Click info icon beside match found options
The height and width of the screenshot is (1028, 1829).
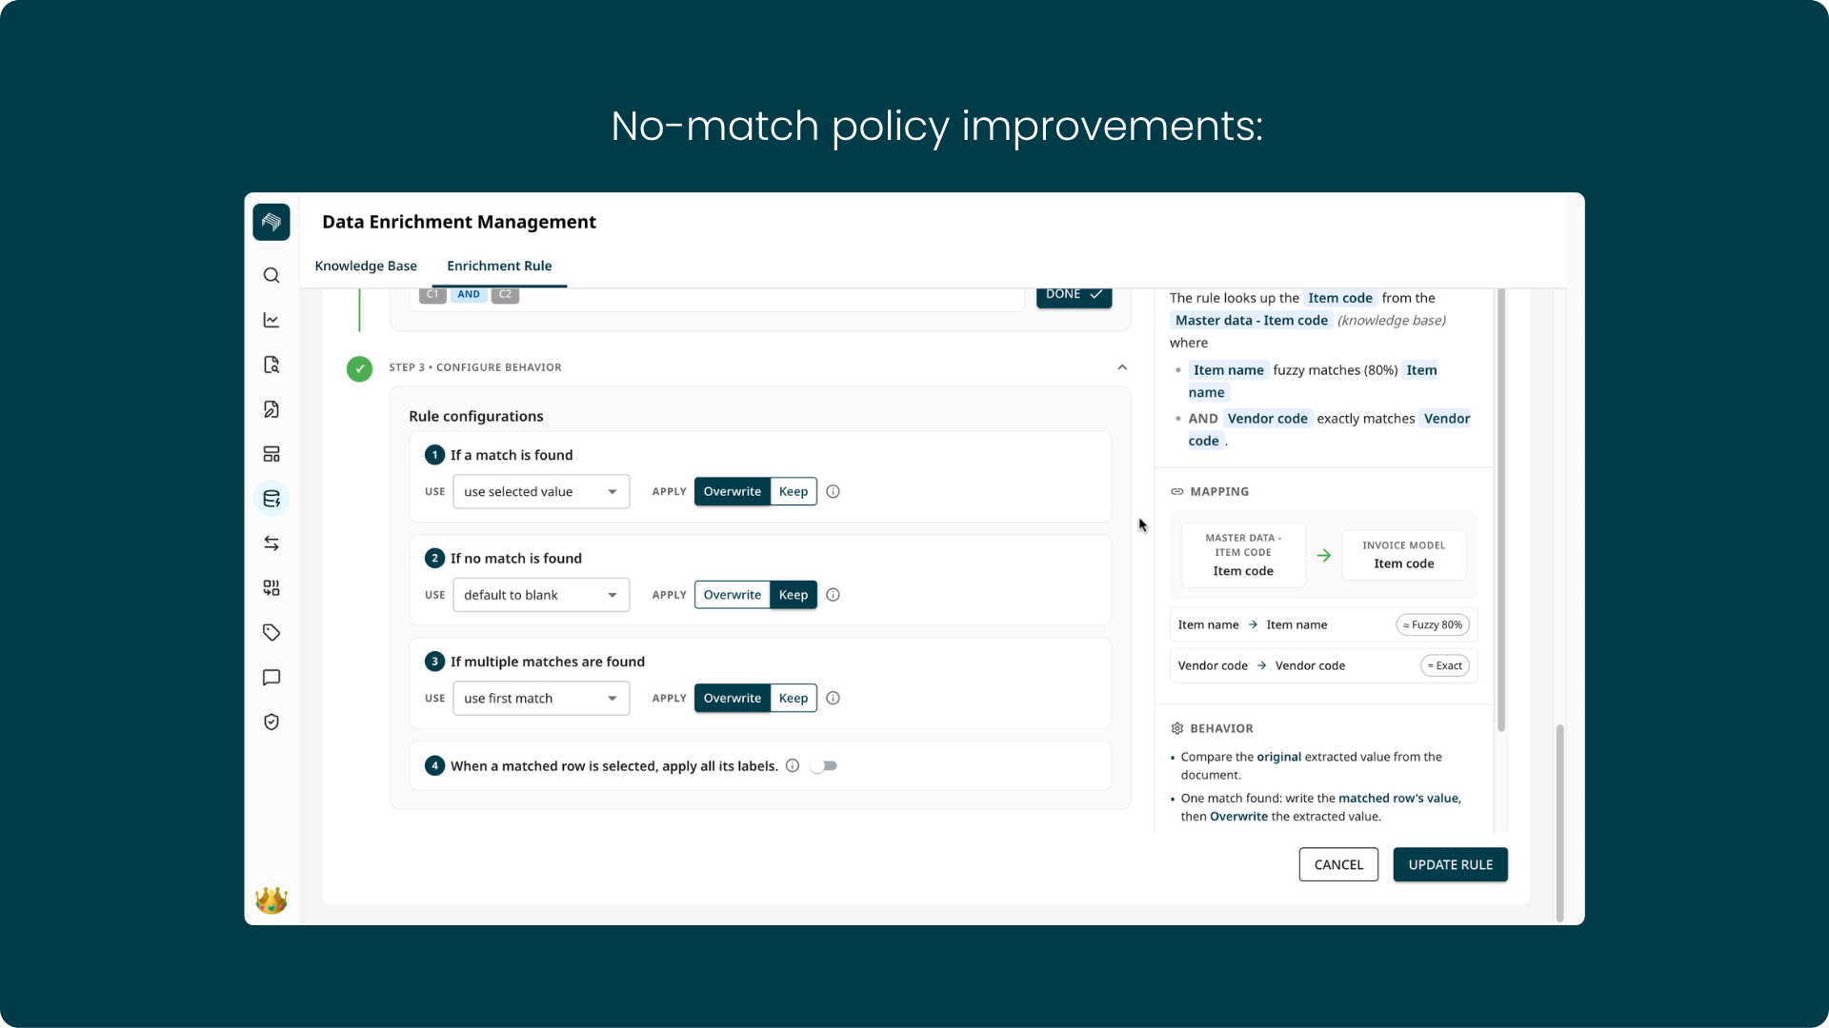[x=834, y=492]
